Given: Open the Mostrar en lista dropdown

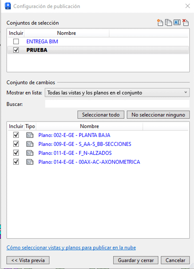Looking at the screenshot, I should click(117, 93).
